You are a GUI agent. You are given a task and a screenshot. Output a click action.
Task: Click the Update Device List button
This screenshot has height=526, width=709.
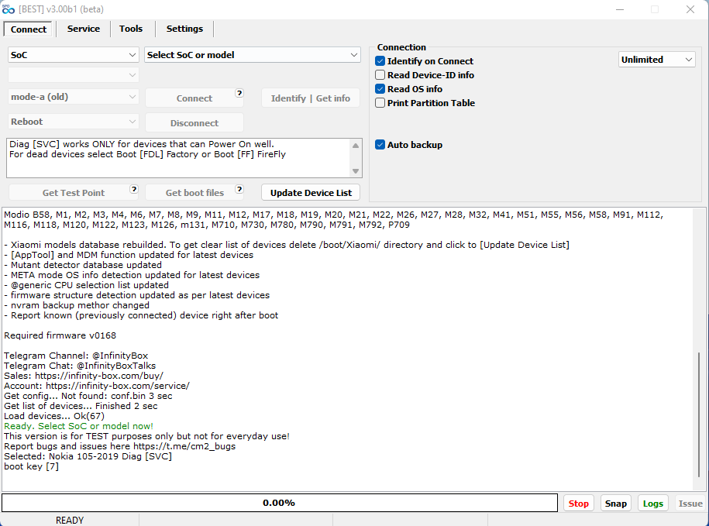pos(311,193)
